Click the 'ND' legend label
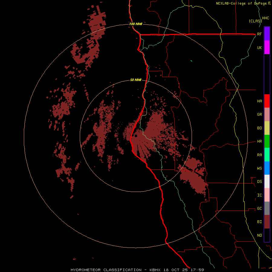 coord(259,235)
